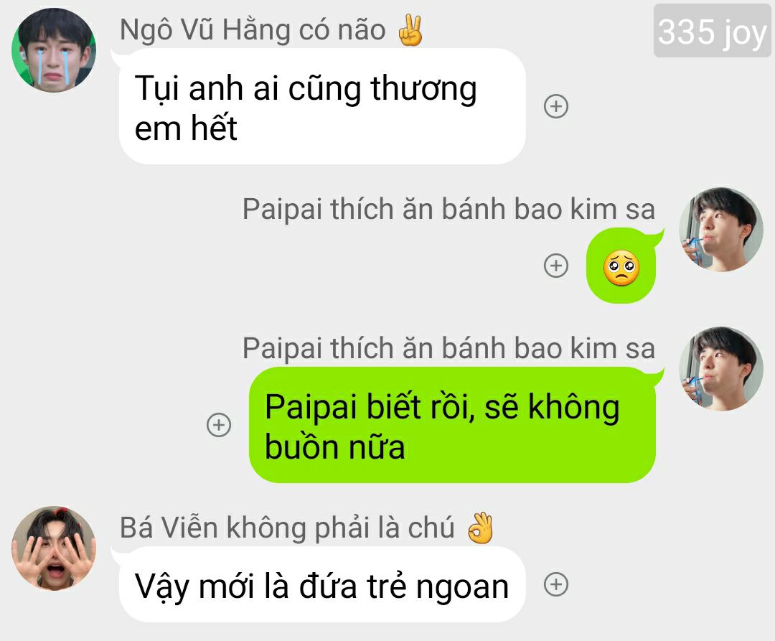Tap plus icon beside "Paipai biết rồi" message

(x=219, y=425)
